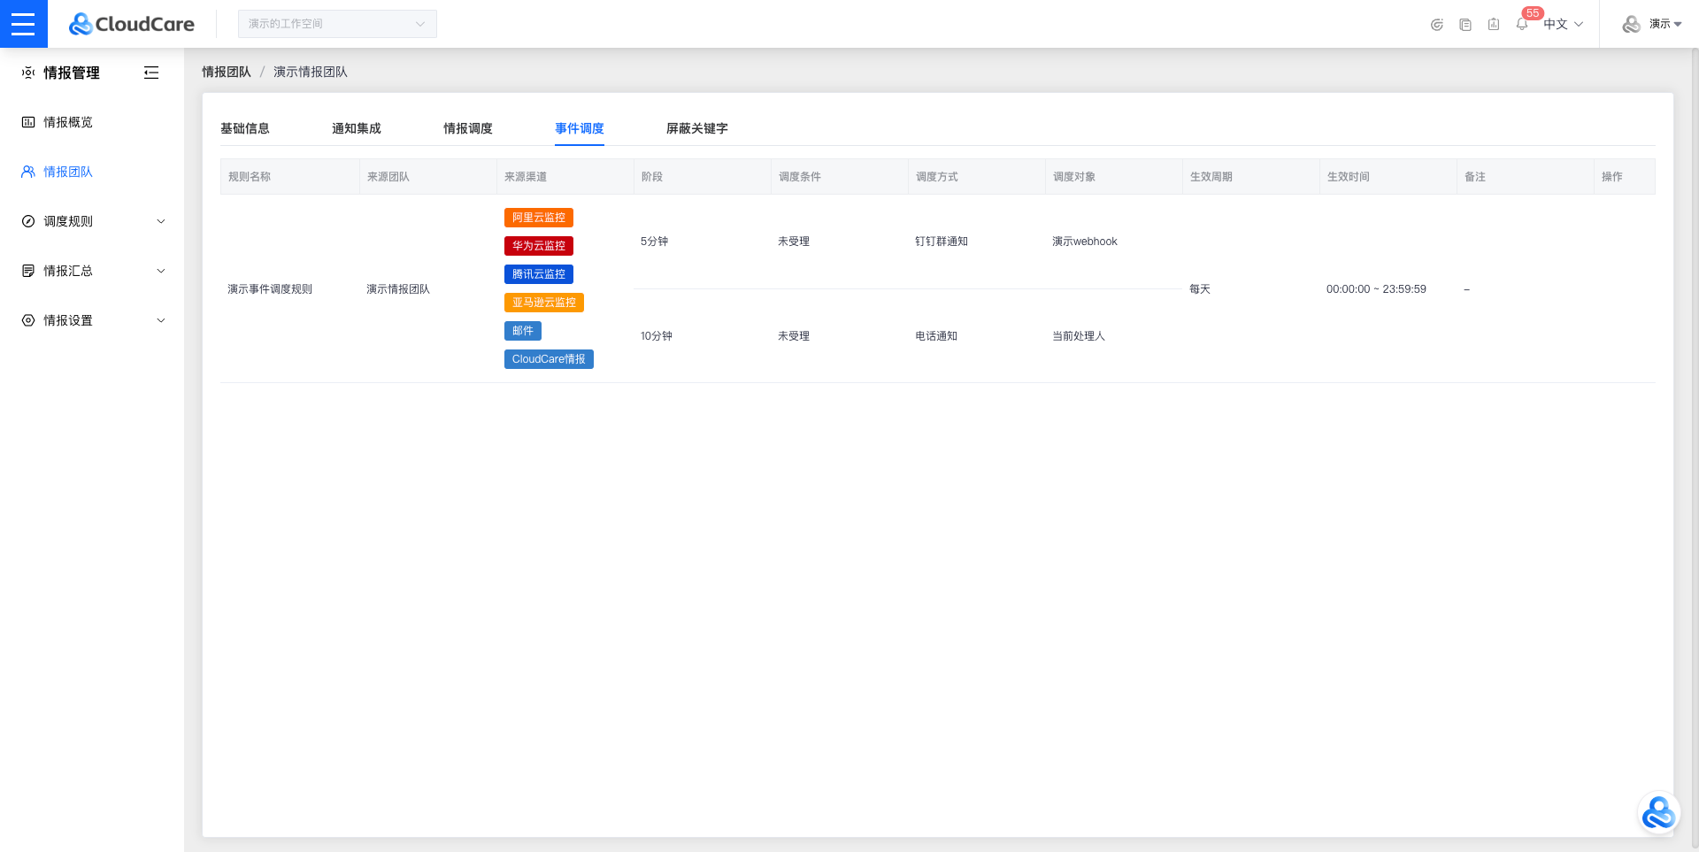Viewport: 1699px width, 852px height.
Task: Click the 来源渠道 column header
Action: (x=565, y=177)
